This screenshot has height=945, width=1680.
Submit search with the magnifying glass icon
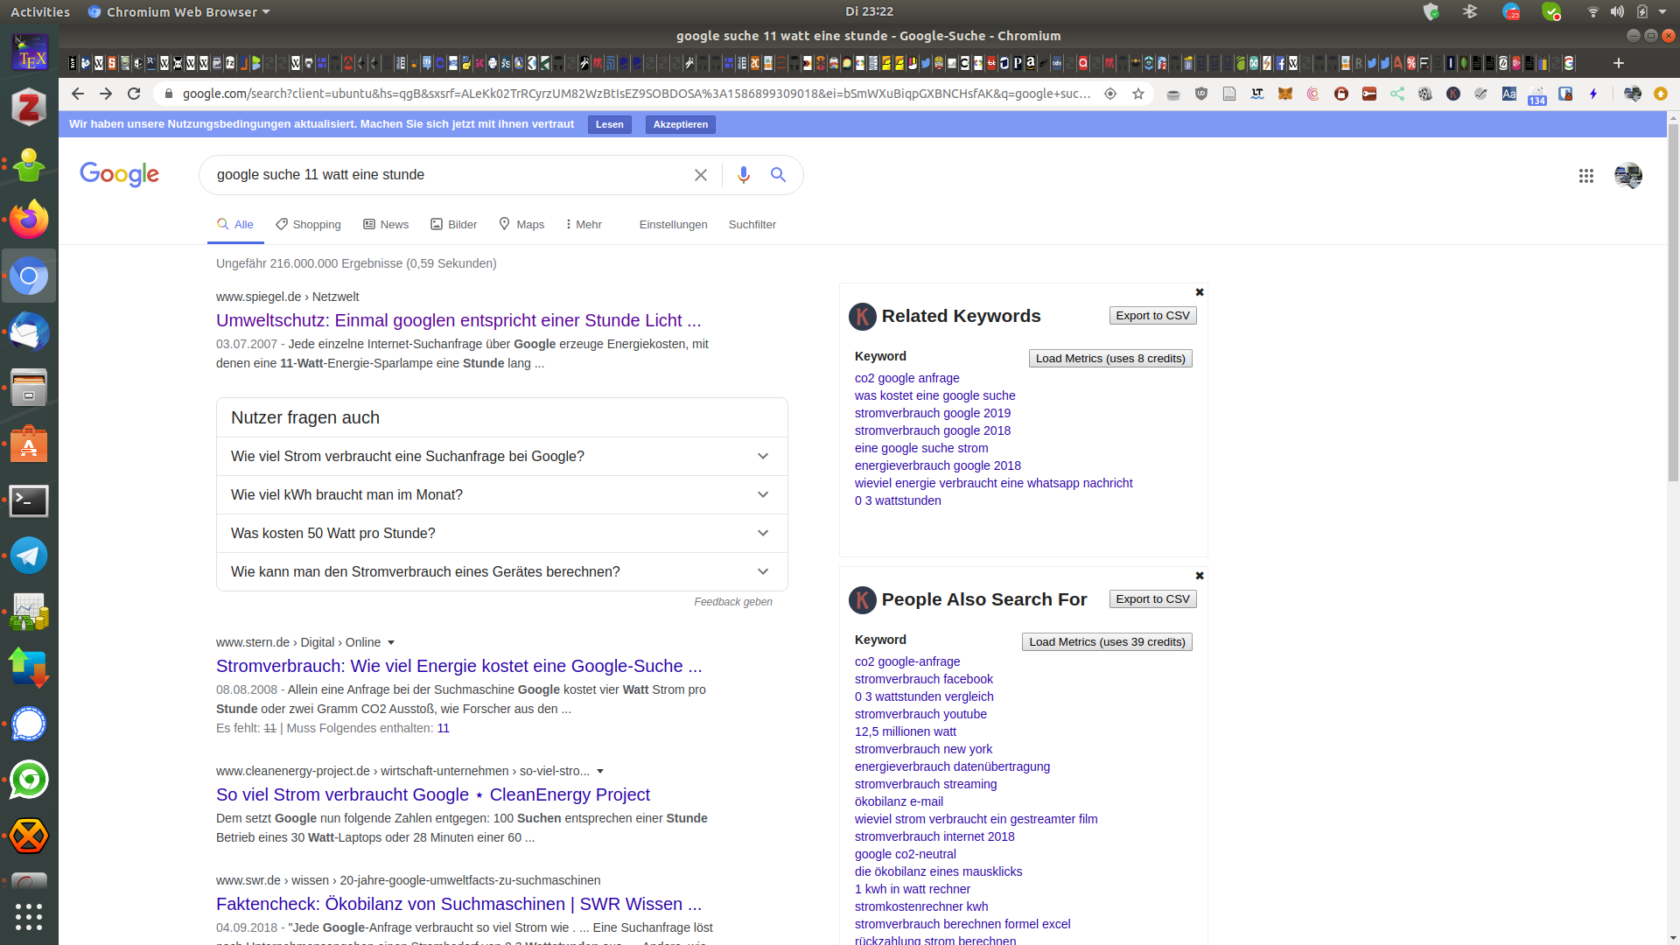tap(778, 175)
